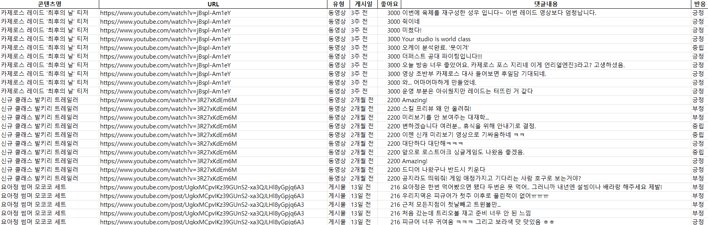Select comment '이젠 신캐 미리보기 영상으로 기싸움하네 ㅋㅋ'
This screenshot has width=708, height=225.
click(x=464, y=135)
